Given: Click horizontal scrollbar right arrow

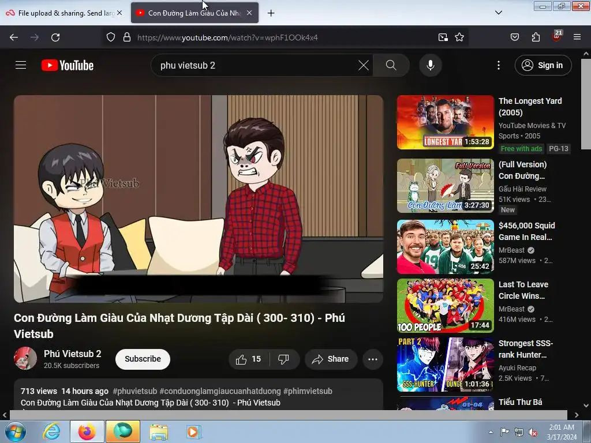Looking at the screenshot, I should point(577,415).
